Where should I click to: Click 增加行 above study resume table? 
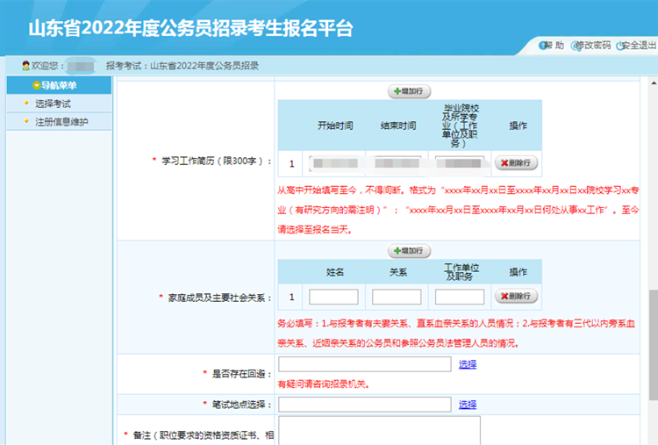coord(410,90)
